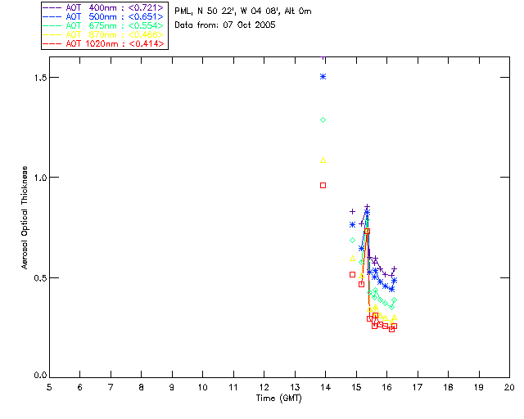The height and width of the screenshot is (419, 524).
Task: Click the x-axis tick label 13
Action: click(x=295, y=387)
